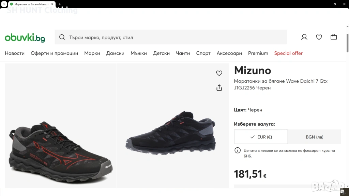The height and width of the screenshot is (196, 349).
Task: Click the info icon beside currency note
Action: point(238,150)
